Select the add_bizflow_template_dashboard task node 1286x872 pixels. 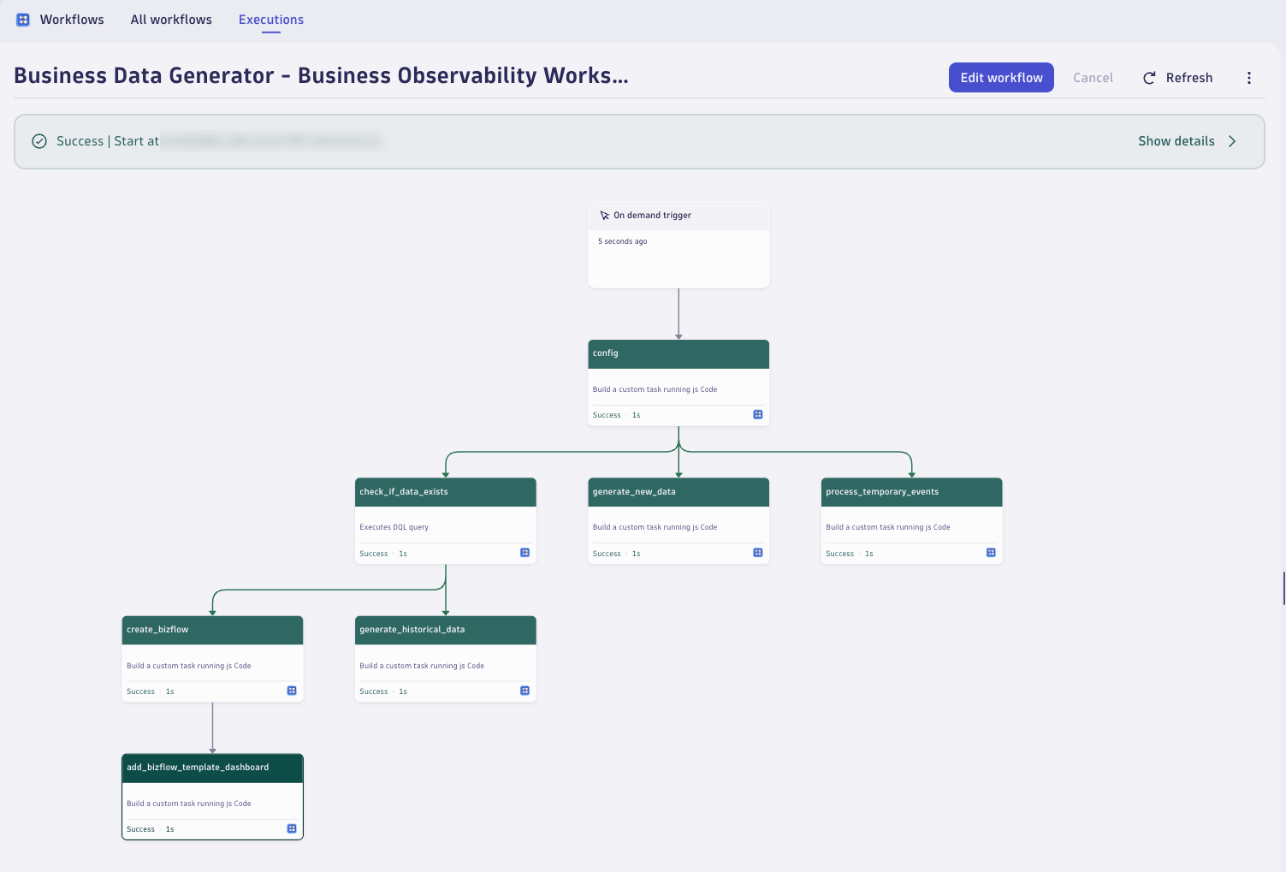click(213, 797)
